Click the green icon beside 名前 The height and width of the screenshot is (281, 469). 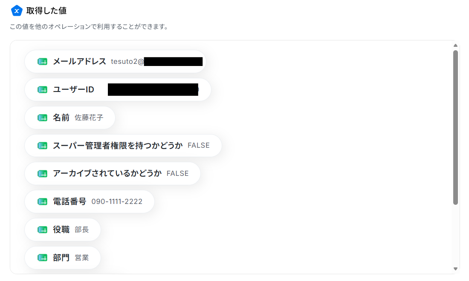(x=42, y=118)
